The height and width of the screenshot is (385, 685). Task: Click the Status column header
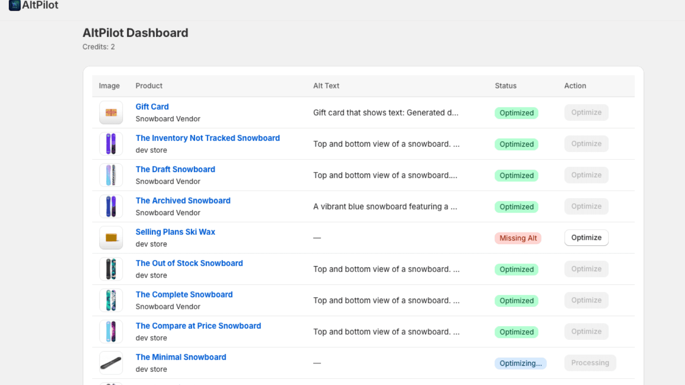[x=505, y=86]
